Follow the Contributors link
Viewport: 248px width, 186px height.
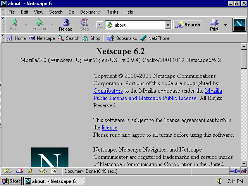pos(108,91)
